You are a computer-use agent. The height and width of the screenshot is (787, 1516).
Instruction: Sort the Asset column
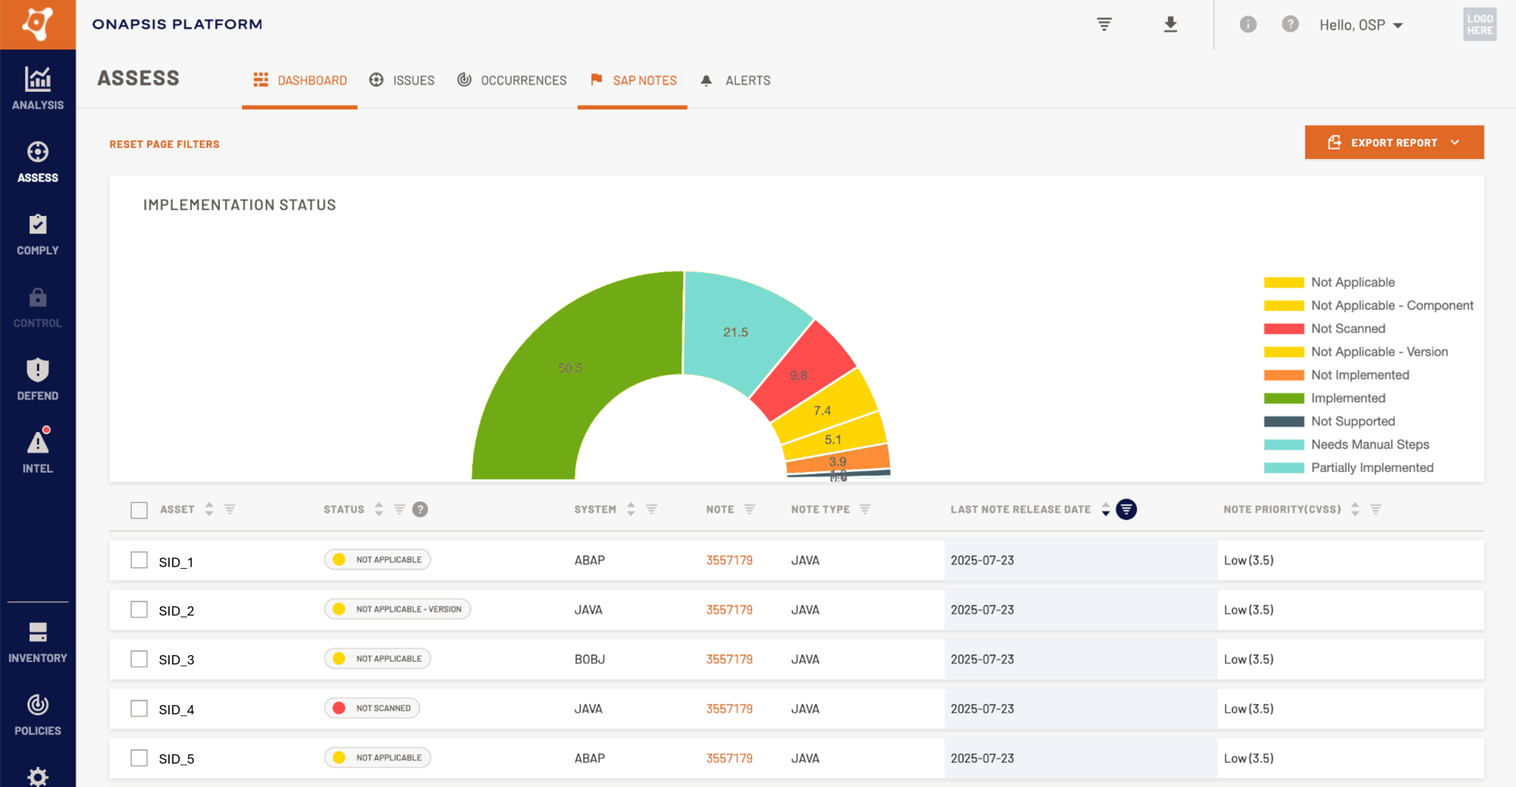(x=209, y=510)
